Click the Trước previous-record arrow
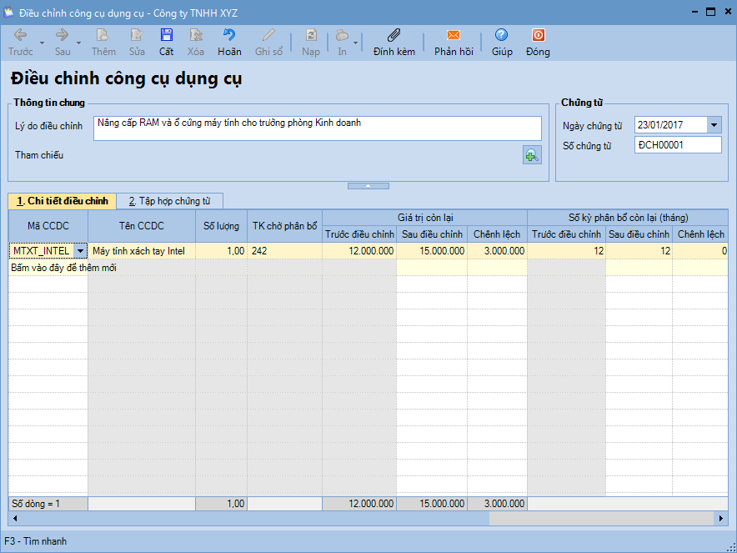737x553 pixels. (20, 36)
